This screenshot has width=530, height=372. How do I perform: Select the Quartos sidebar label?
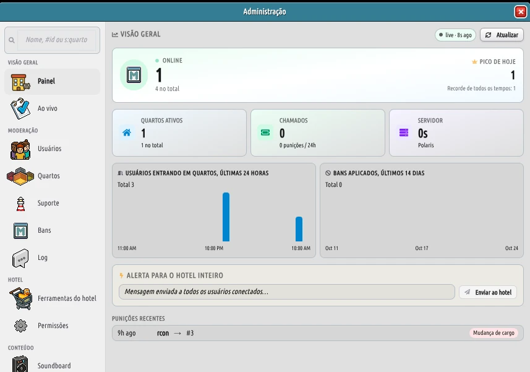tap(49, 176)
